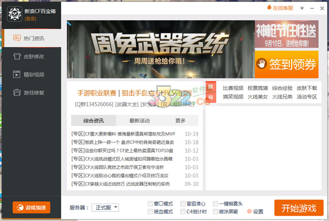Open 皮肤修改 skin section

point(30,56)
